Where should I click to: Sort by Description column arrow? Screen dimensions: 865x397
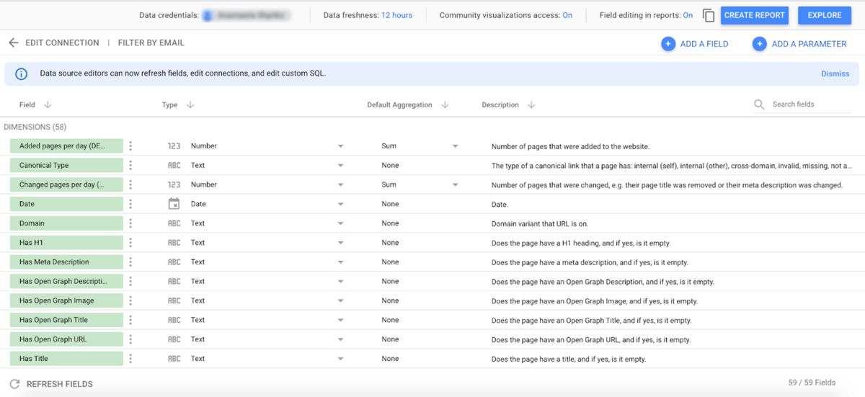pyautogui.click(x=531, y=105)
